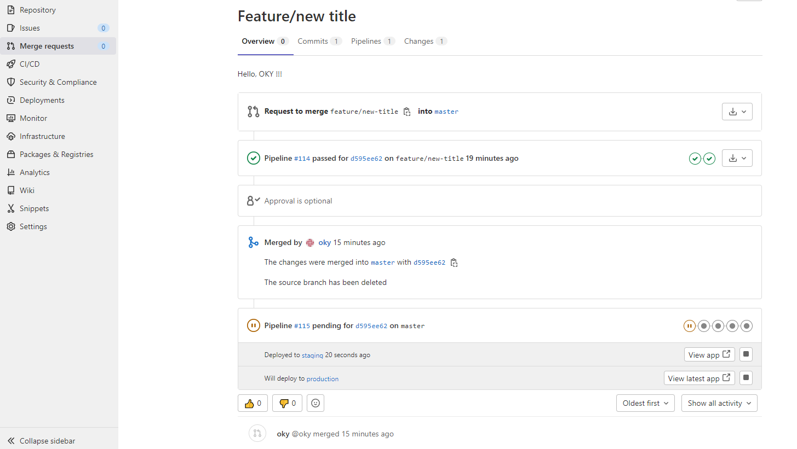Image resolution: width=797 pixels, height=449 pixels.
Task: Open download dropdown in Request to merge row
Action: (737, 112)
